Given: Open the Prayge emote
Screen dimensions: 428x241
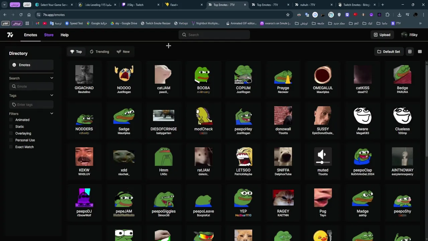Looking at the screenshot, I should (283, 79).
